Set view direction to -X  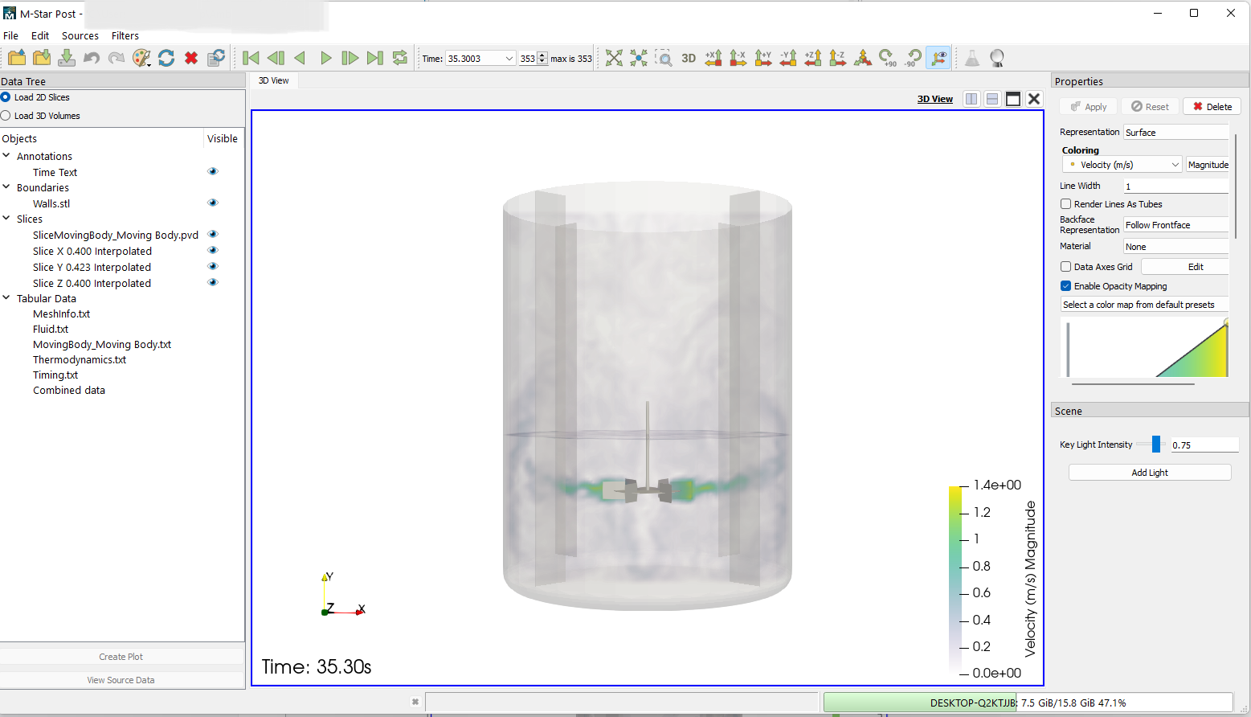738,58
